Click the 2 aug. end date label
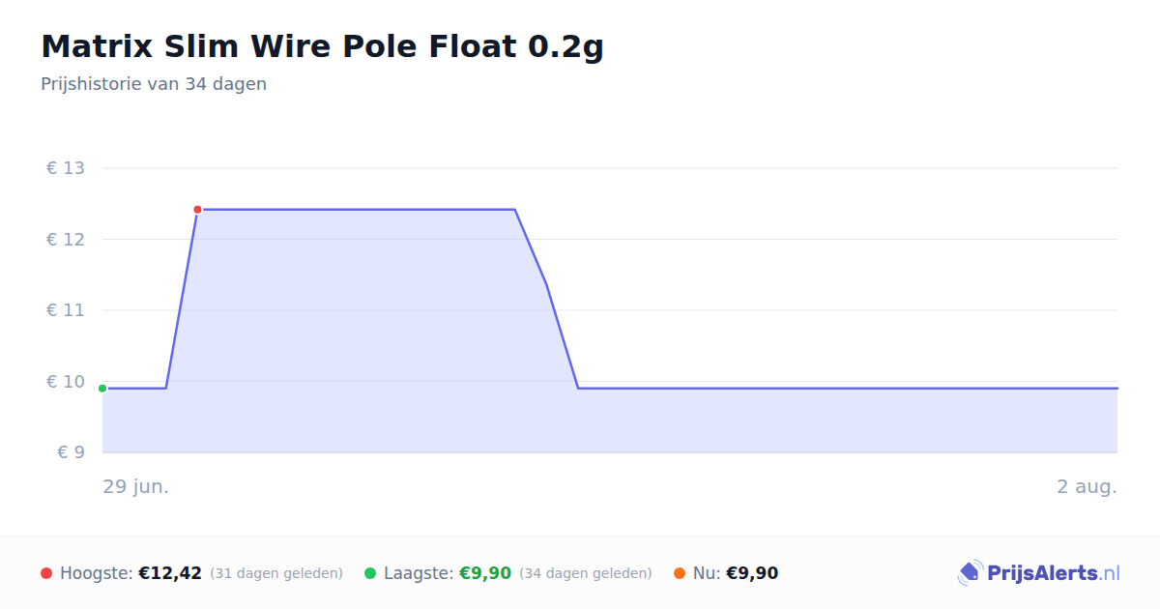The width and height of the screenshot is (1160, 609). coord(1087,486)
